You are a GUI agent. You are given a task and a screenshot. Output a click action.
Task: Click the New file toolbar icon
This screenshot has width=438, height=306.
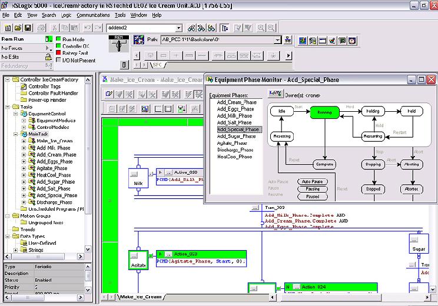coord(8,28)
